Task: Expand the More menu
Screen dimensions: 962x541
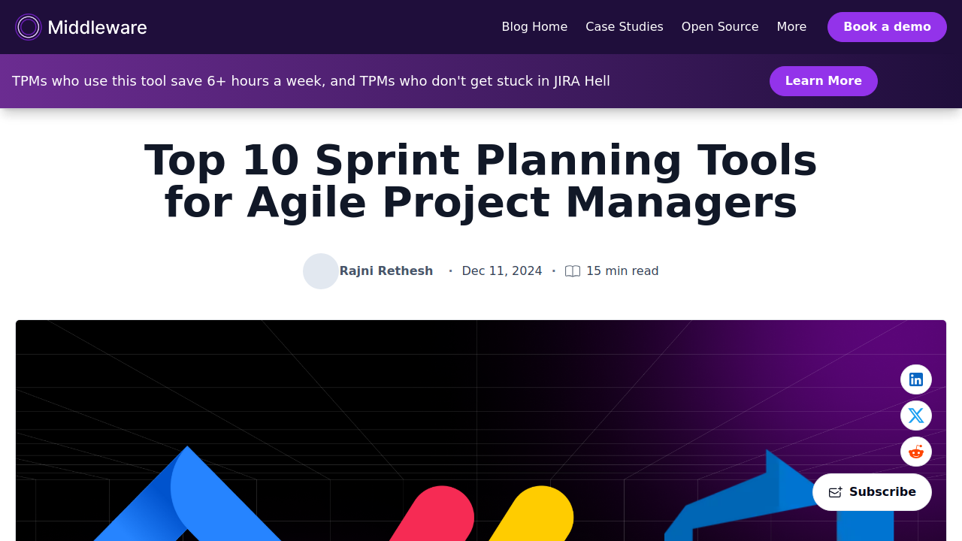Action: pos(791,27)
